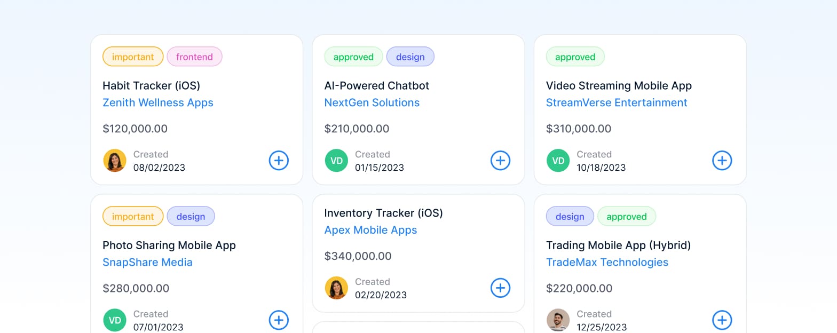Click the frontend tag on Habit Tracker card
Viewport: 837px width, 333px height.
click(194, 57)
